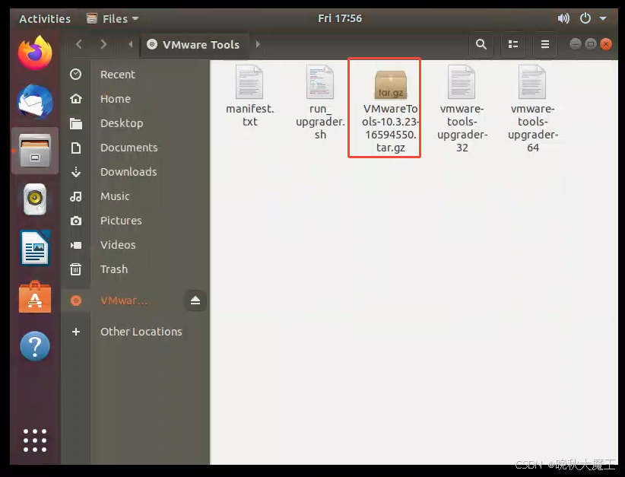Screen dimensions: 625x477
Task: Open Videos in the sidebar
Action: pos(118,245)
